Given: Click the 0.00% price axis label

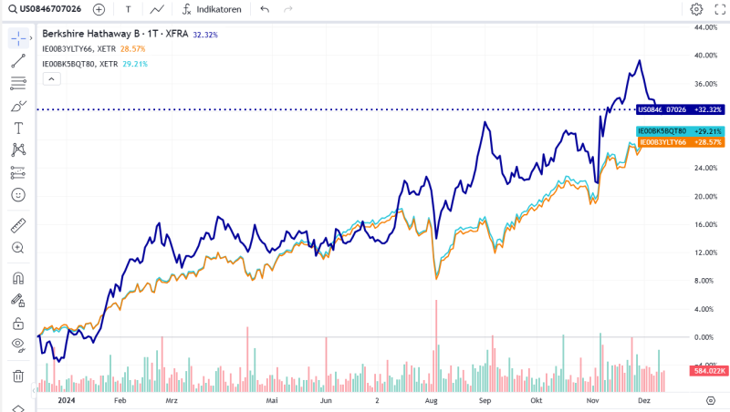Looking at the screenshot, I should pyautogui.click(x=704, y=337).
